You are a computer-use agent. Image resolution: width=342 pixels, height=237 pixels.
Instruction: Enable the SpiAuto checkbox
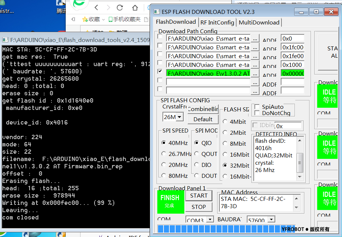[x=257, y=107]
